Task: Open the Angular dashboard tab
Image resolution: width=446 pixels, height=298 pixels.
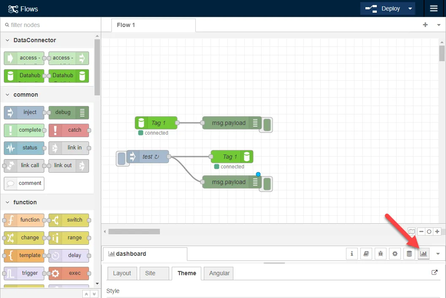Action: click(219, 273)
